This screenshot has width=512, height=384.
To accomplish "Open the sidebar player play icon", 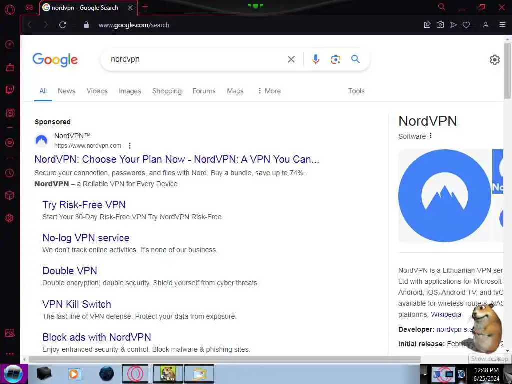I will click(10, 142).
